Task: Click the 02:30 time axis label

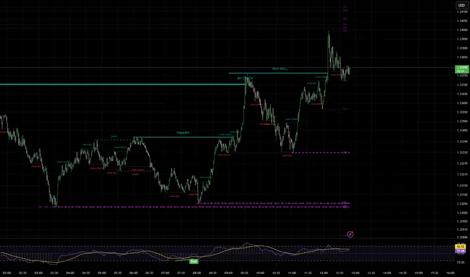Action: click(x=23, y=273)
